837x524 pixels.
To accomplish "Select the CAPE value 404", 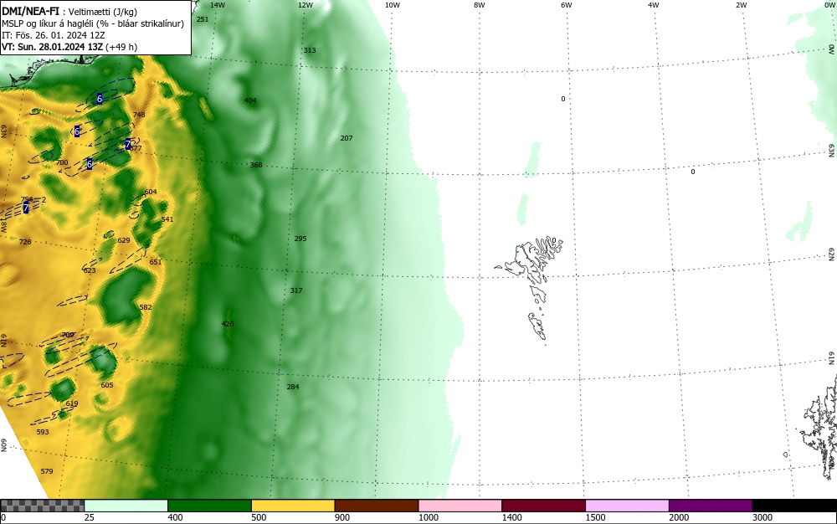I will tap(249, 100).
